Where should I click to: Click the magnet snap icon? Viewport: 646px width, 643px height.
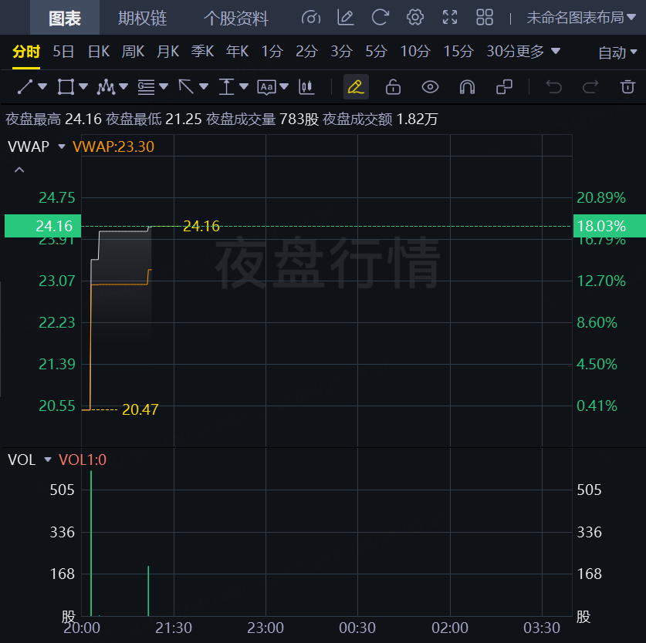[x=467, y=87]
